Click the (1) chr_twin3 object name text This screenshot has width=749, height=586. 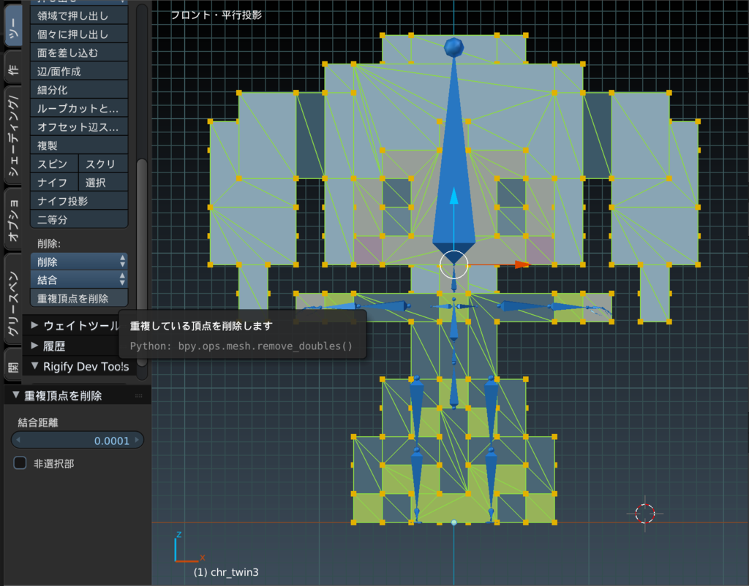pos(226,571)
